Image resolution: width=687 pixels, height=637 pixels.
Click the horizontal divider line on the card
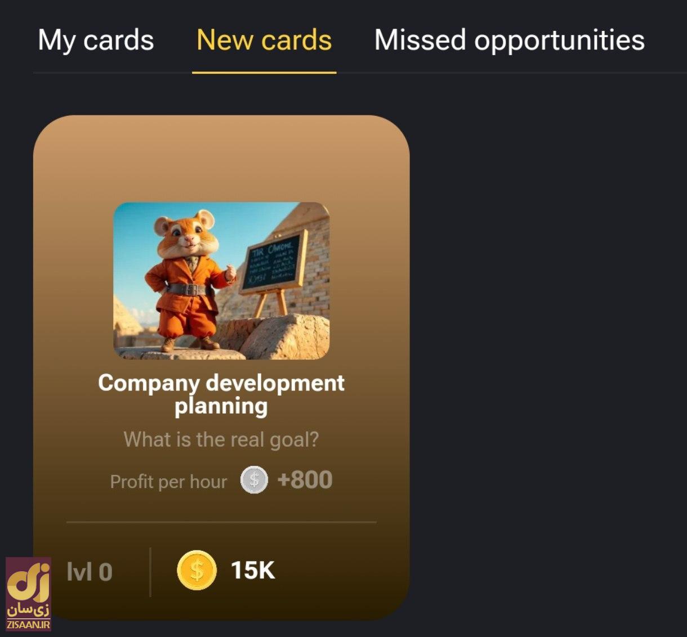pos(221,522)
